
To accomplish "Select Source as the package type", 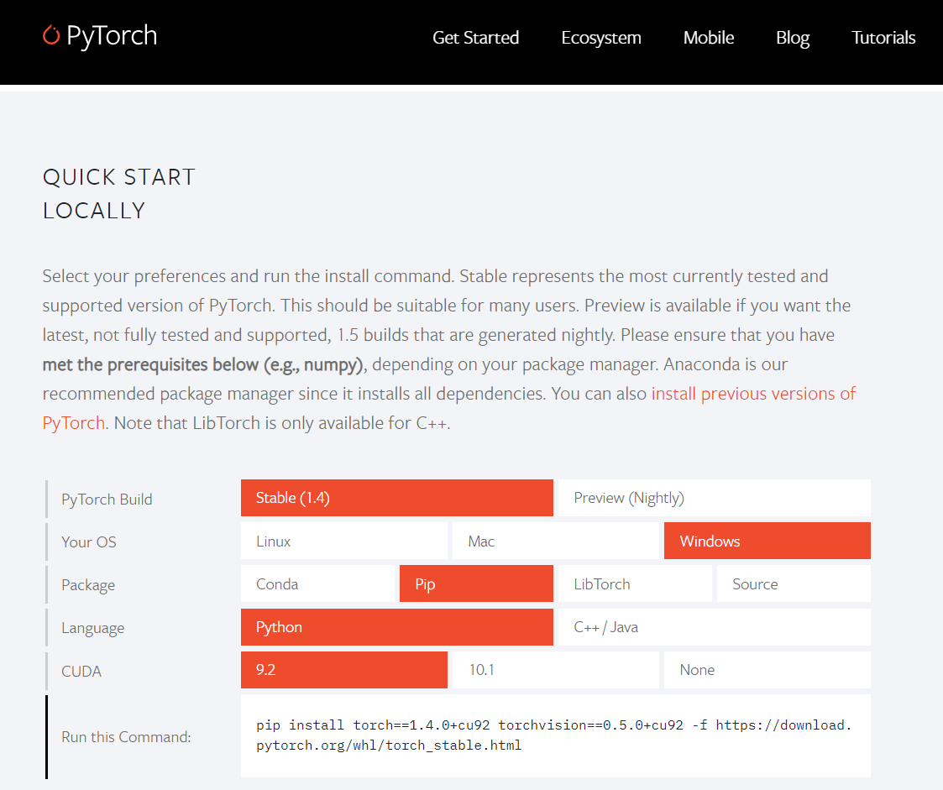I will [793, 584].
